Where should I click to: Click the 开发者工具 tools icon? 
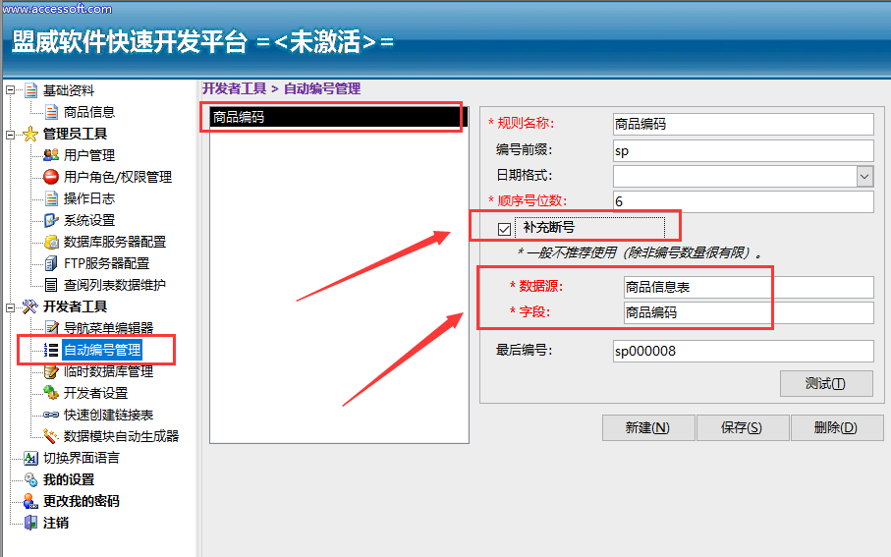[30, 306]
